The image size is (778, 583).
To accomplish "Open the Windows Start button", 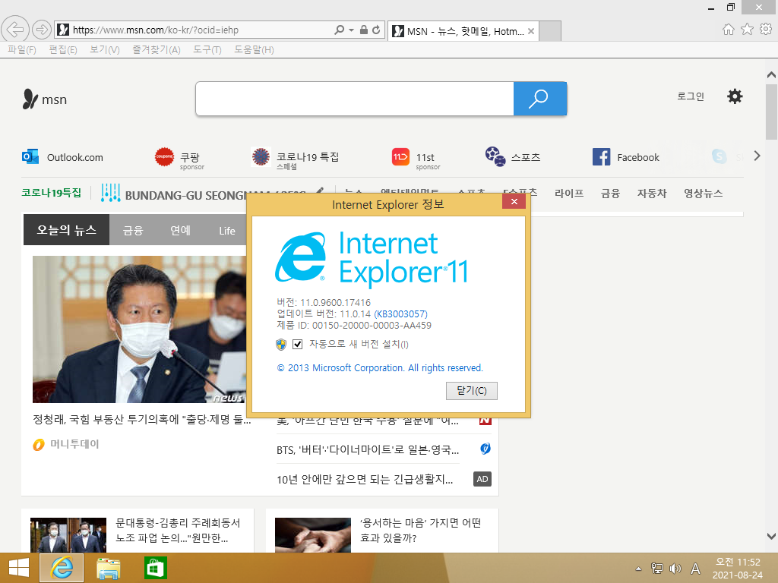I will [x=19, y=568].
